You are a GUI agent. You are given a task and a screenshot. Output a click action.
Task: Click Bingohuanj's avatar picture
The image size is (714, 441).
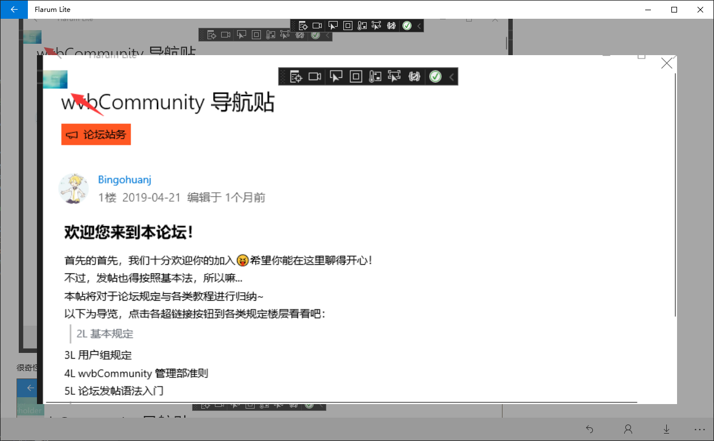[x=73, y=189]
